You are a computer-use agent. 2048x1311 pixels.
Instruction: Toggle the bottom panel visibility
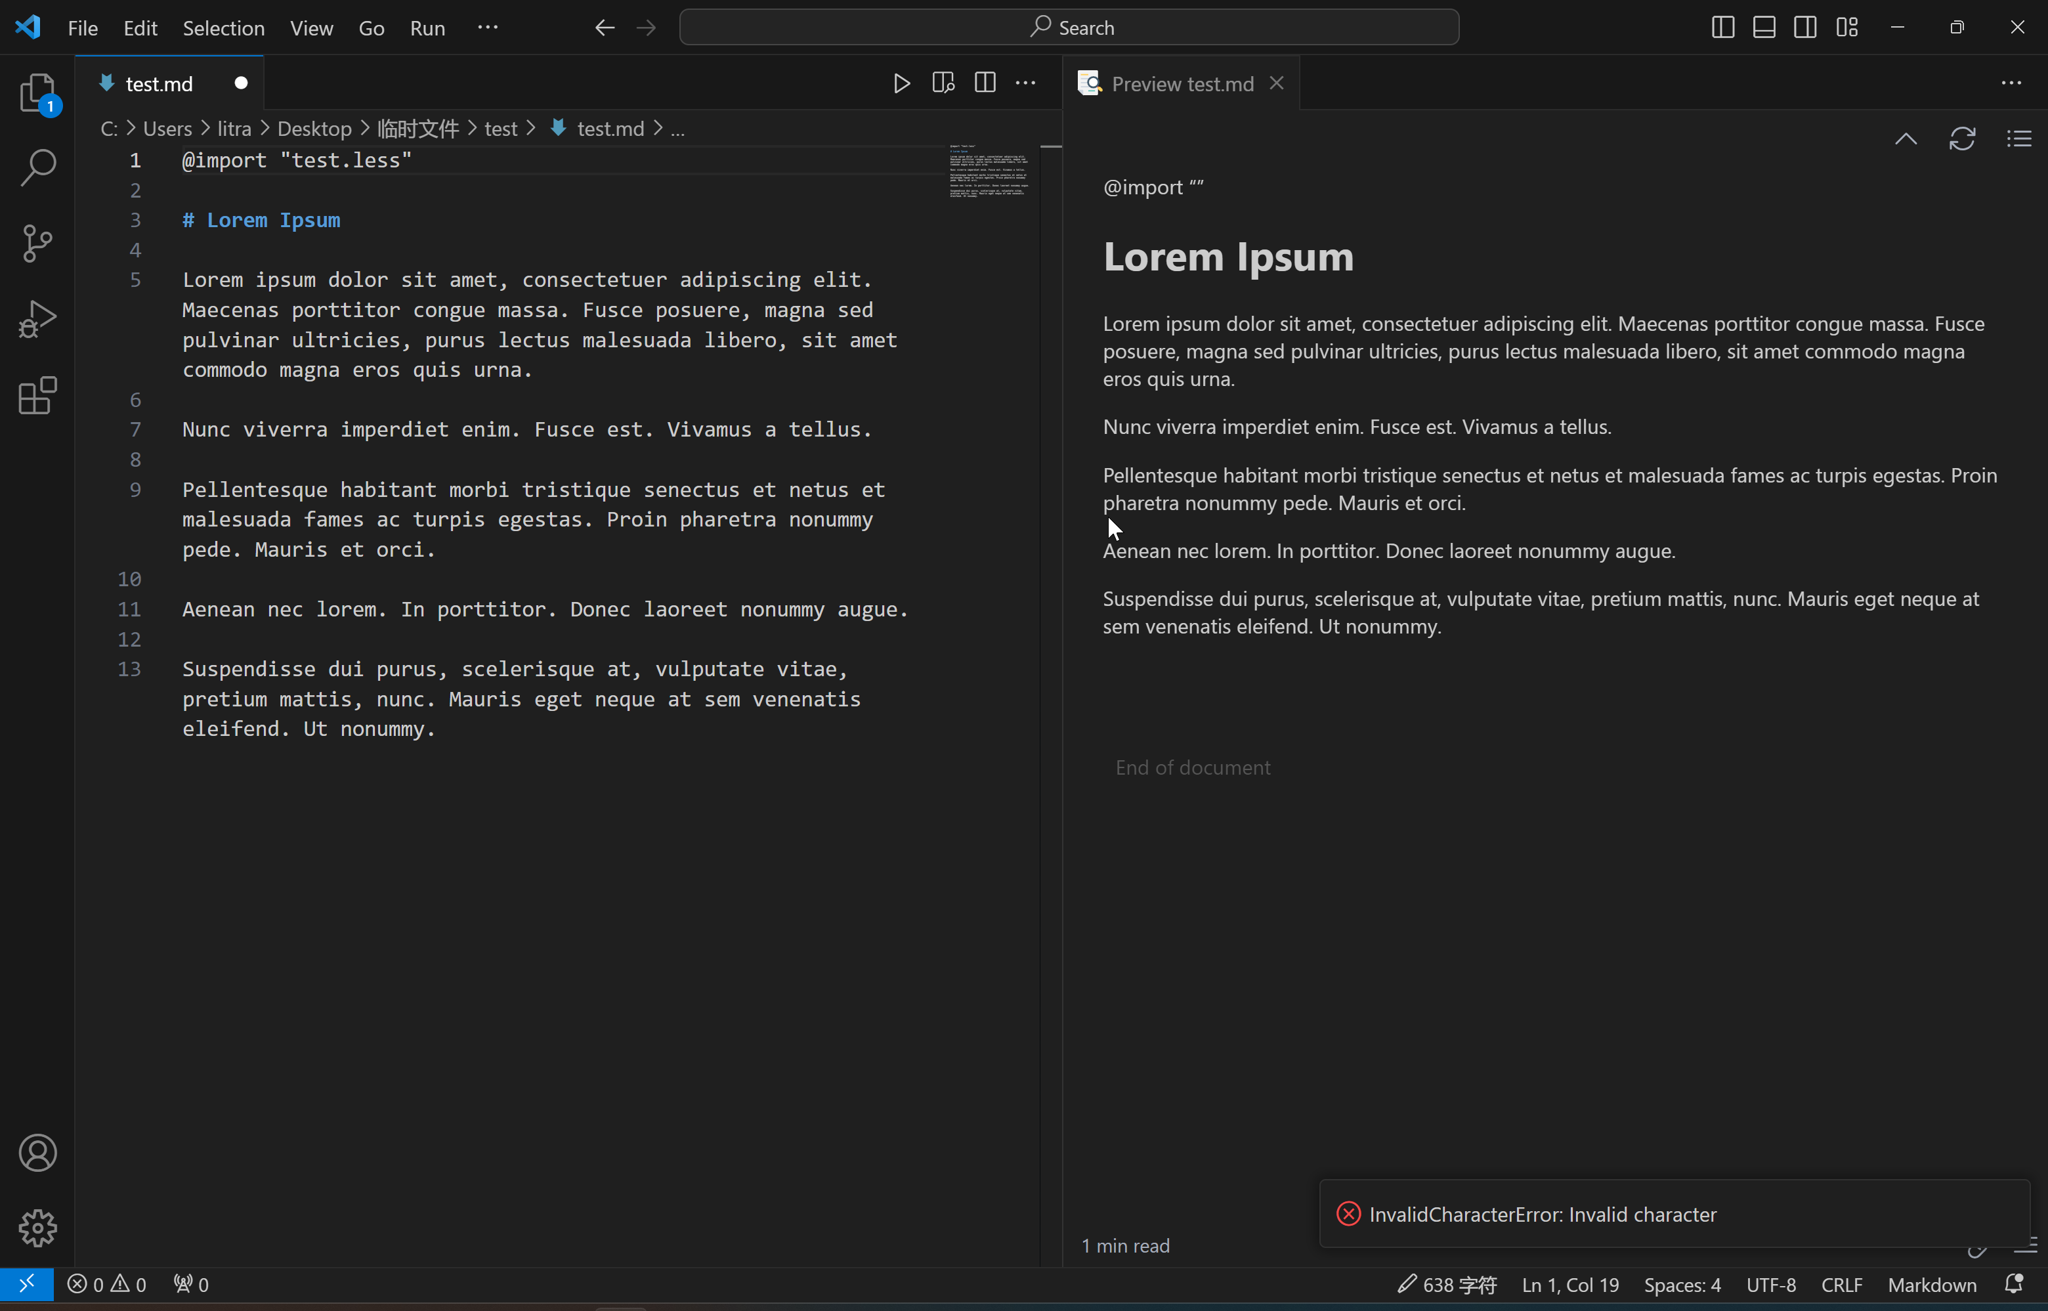pyautogui.click(x=1763, y=26)
